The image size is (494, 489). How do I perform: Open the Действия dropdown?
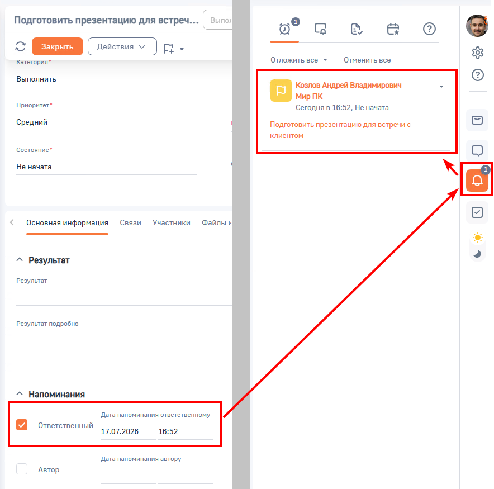122,46
